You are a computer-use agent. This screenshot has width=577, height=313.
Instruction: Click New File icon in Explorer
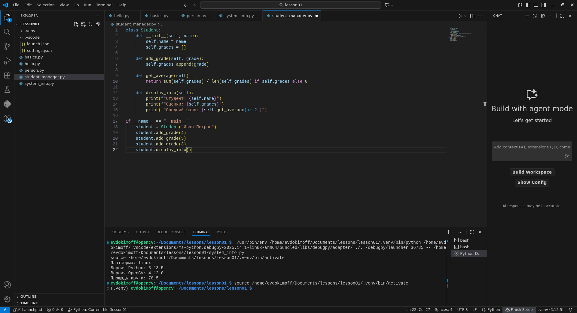click(76, 24)
